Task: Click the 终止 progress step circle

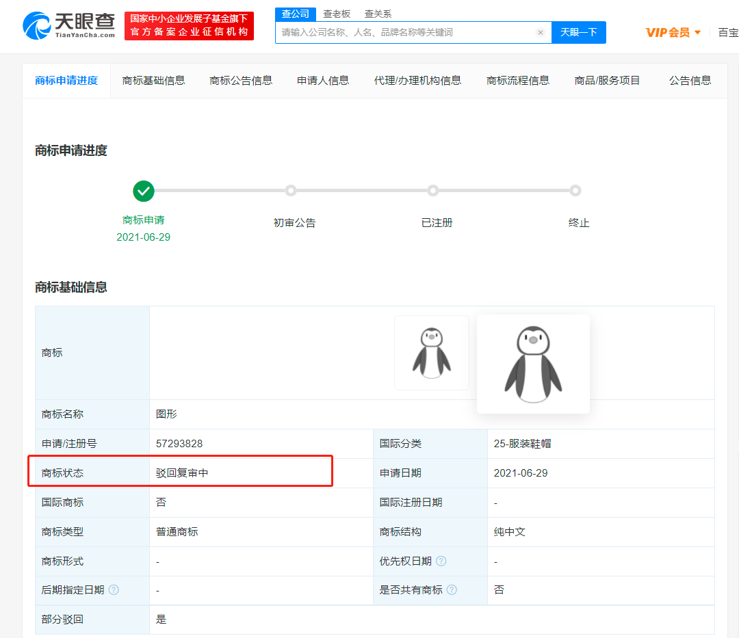Action: pyautogui.click(x=575, y=191)
